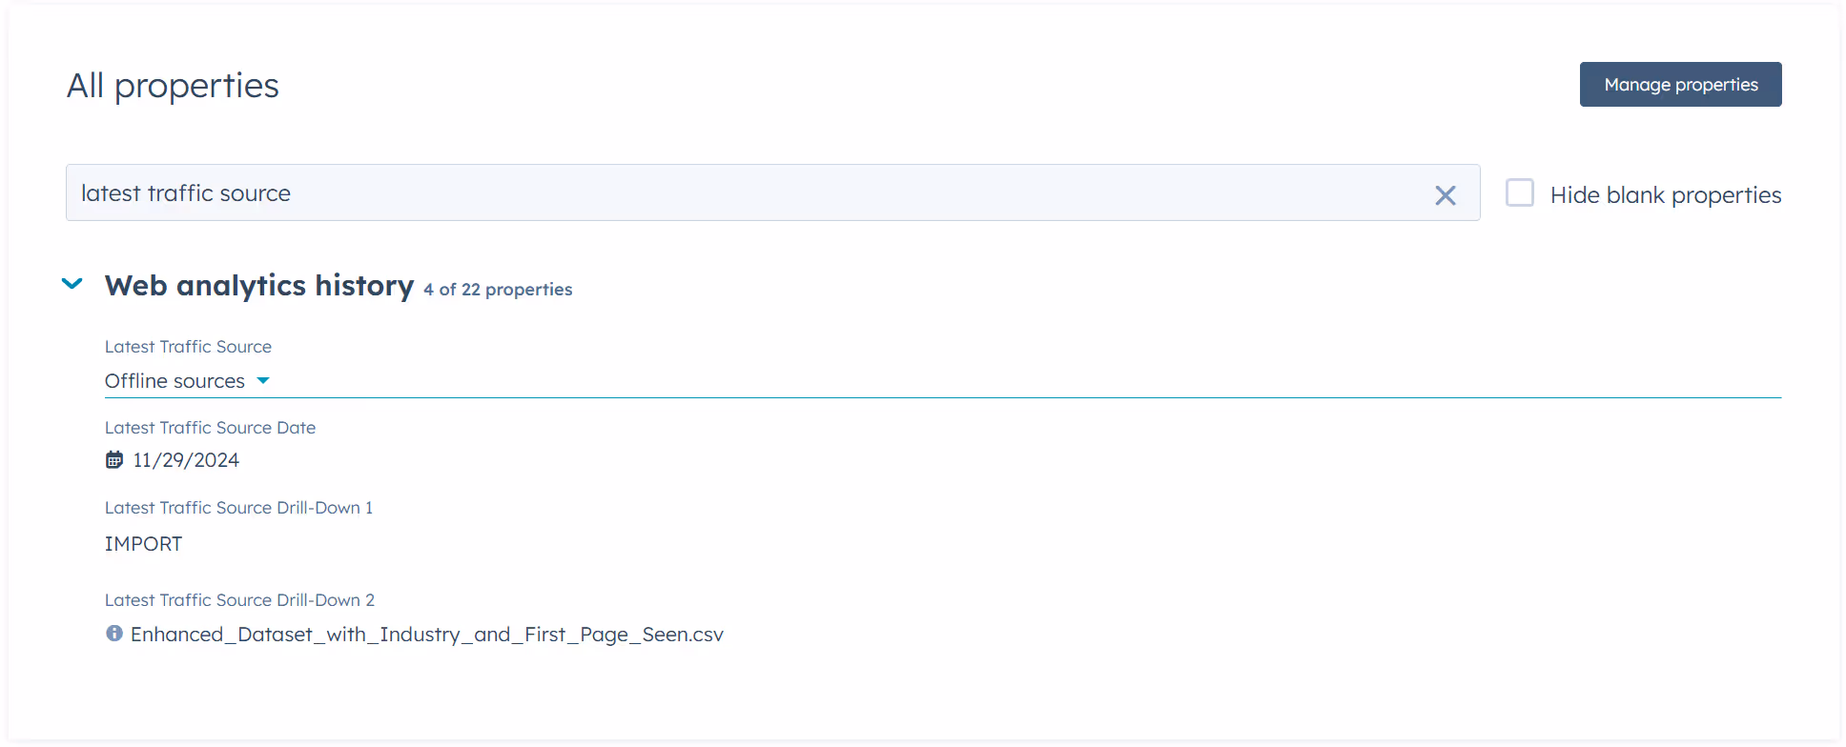Select the IMPORT drill-down value

point(143,543)
